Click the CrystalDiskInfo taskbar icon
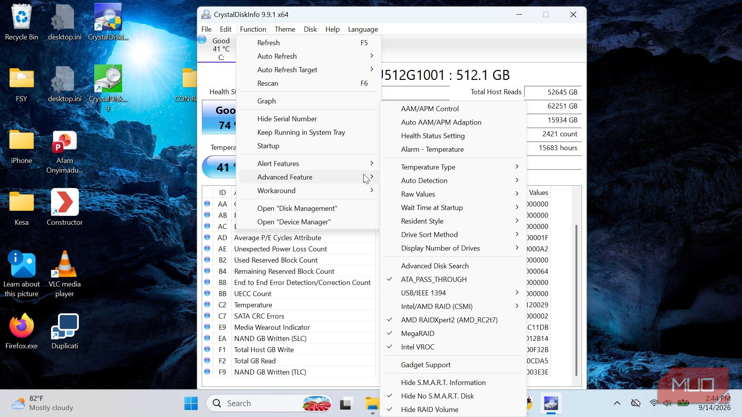The width and height of the screenshot is (742, 417). [x=551, y=403]
